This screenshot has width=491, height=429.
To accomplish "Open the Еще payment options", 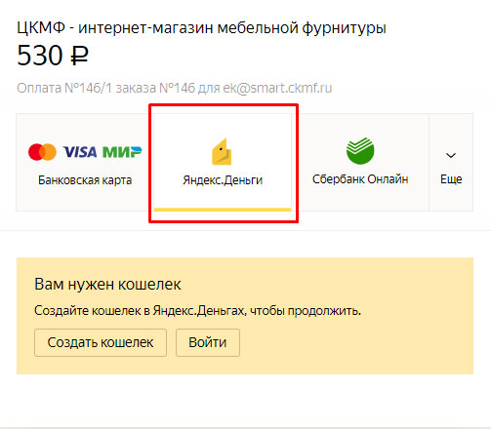I will [x=451, y=179].
